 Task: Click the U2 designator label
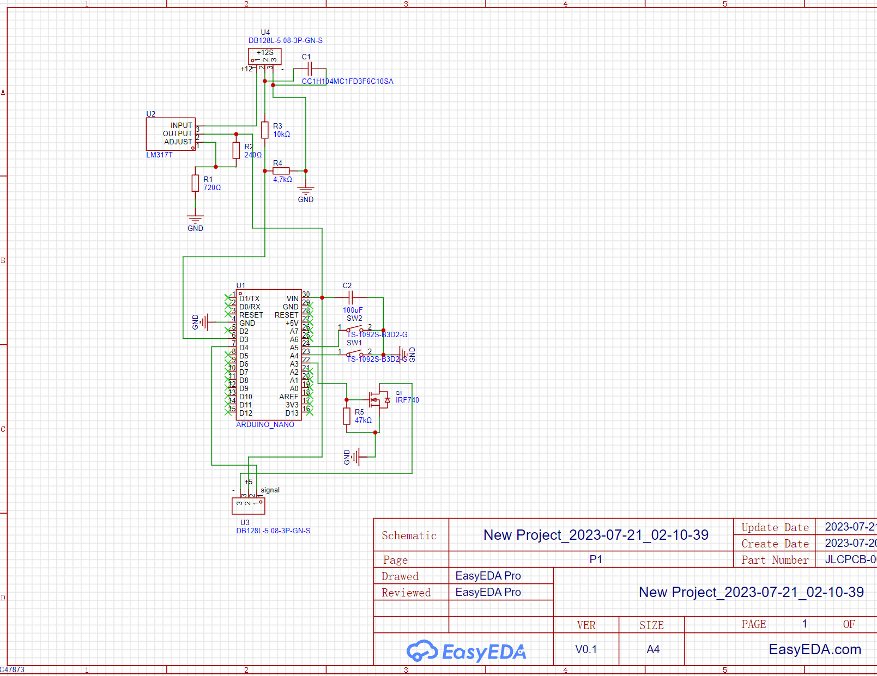click(x=151, y=114)
